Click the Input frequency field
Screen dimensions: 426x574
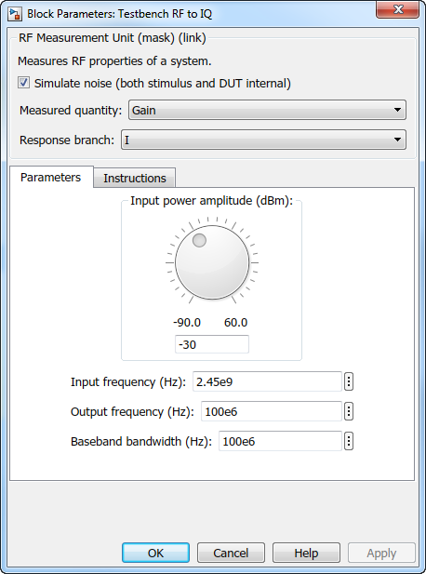pyautogui.click(x=267, y=381)
